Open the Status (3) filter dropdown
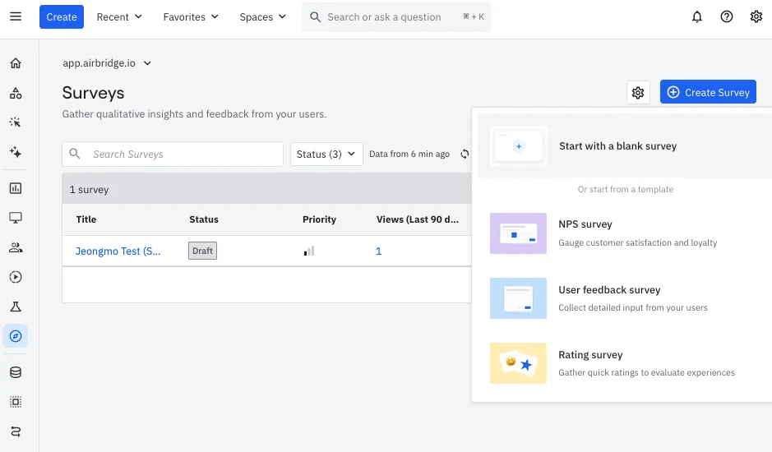The image size is (772, 452). point(326,155)
